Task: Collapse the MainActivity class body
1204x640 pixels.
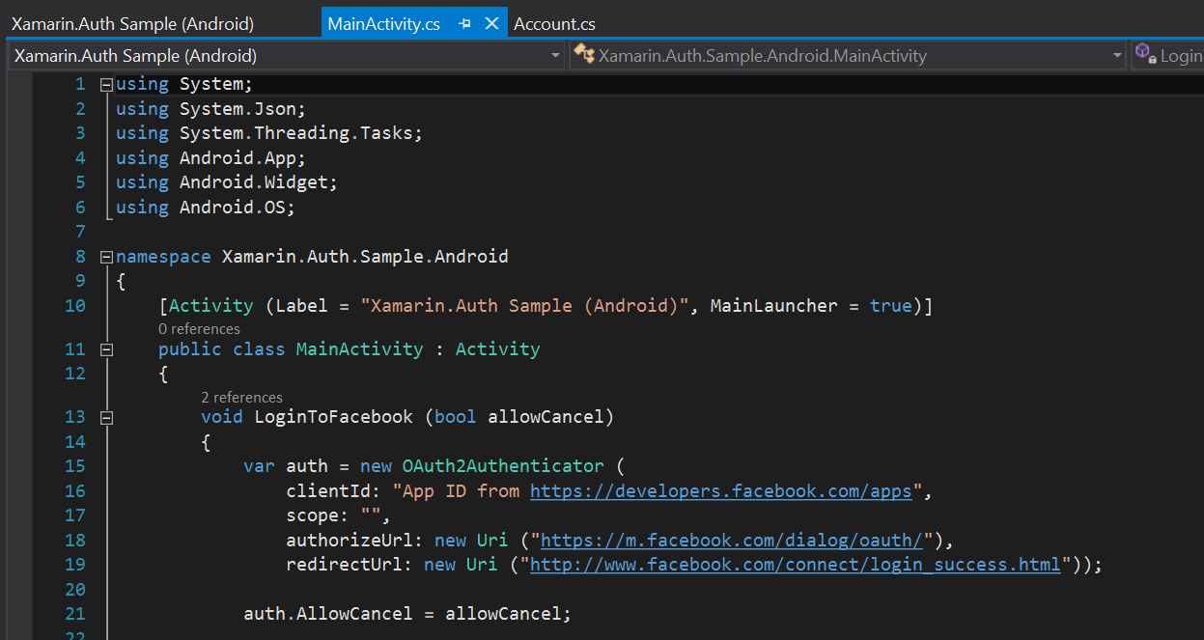Action: click(105, 348)
